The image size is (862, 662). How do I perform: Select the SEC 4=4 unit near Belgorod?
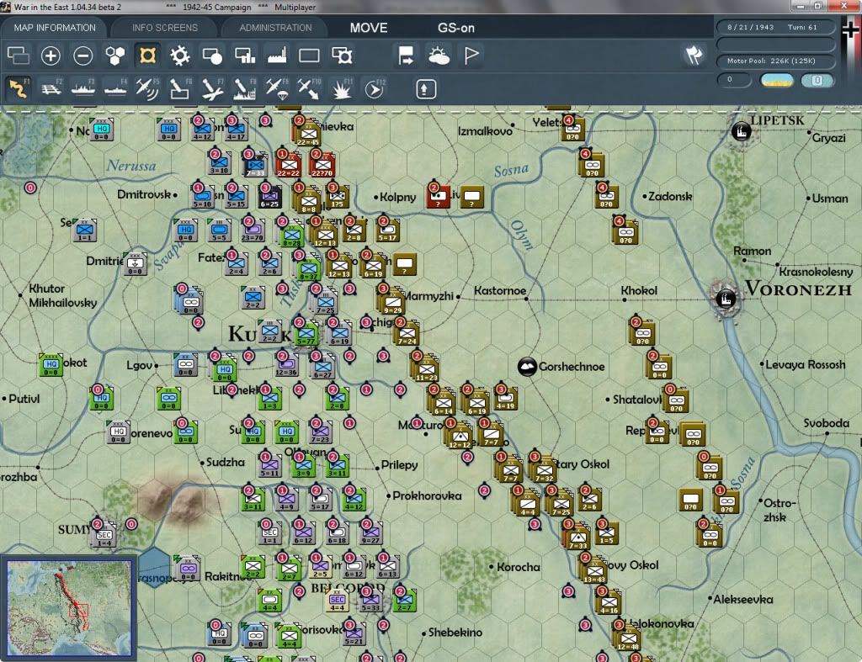(337, 601)
